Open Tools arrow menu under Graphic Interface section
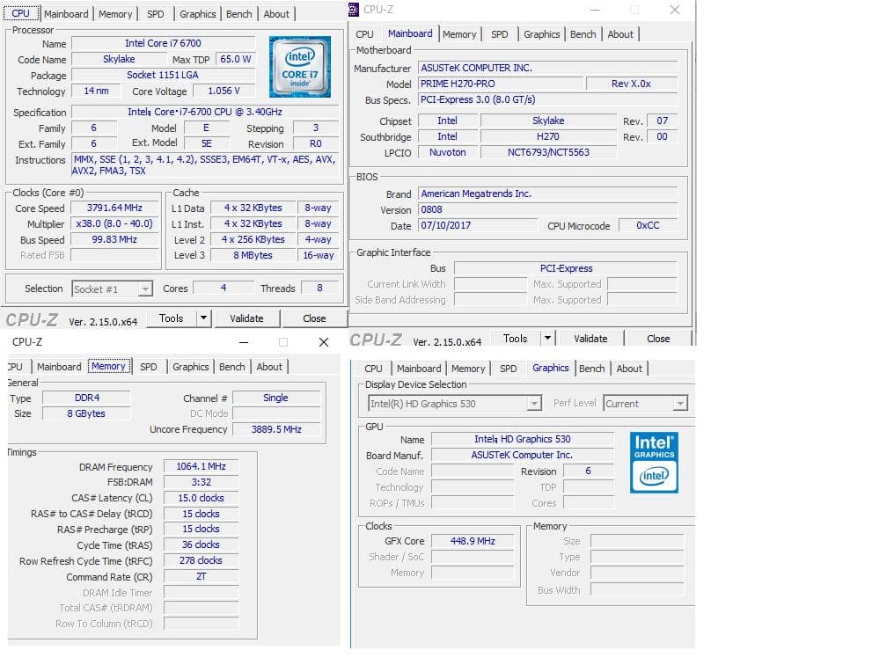The image size is (887, 665). pos(547,339)
